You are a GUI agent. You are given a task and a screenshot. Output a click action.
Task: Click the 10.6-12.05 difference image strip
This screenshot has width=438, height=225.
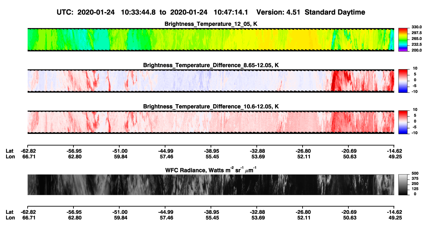211,122
